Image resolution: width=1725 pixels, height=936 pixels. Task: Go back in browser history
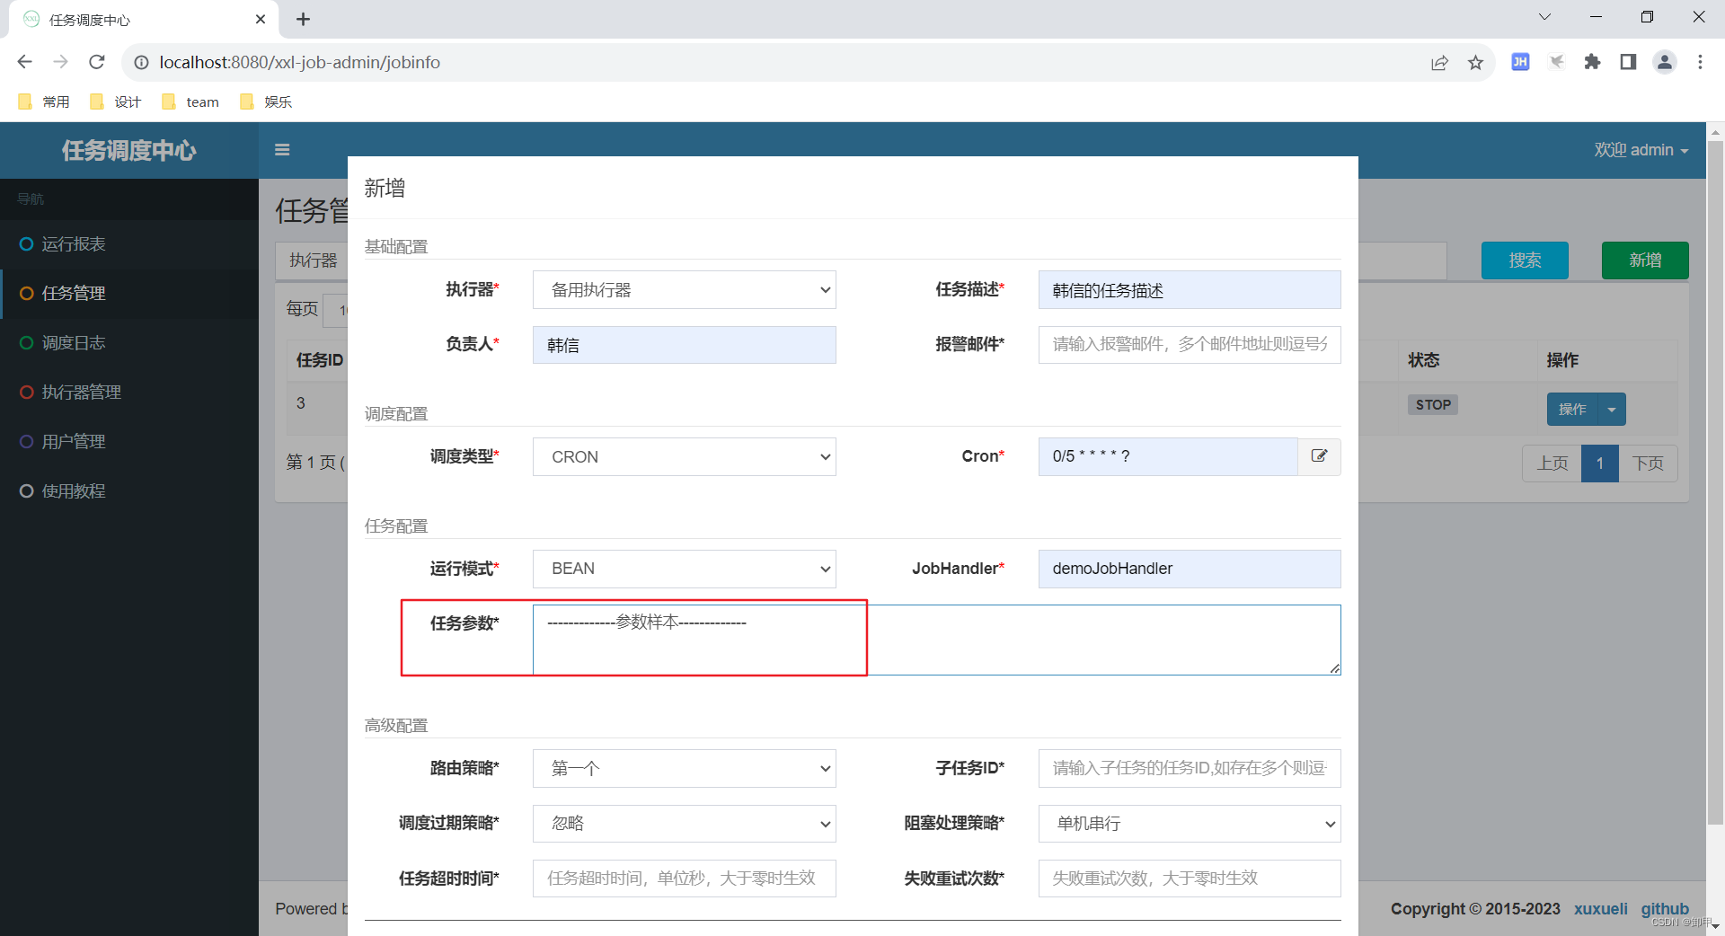(25, 62)
